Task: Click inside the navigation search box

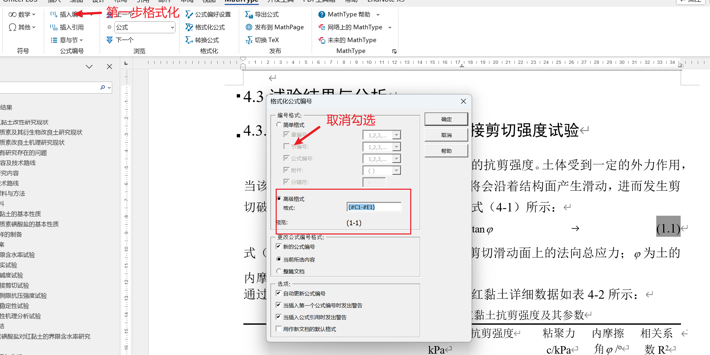Action: click(49, 88)
